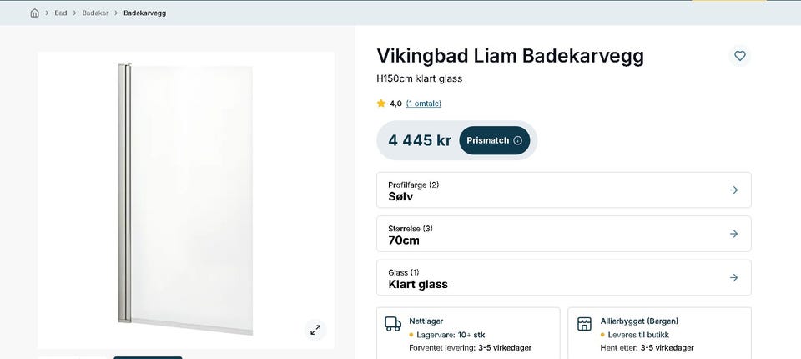Go to Bad breadcrumb category
Screen dimensions: 801x359
61,13
